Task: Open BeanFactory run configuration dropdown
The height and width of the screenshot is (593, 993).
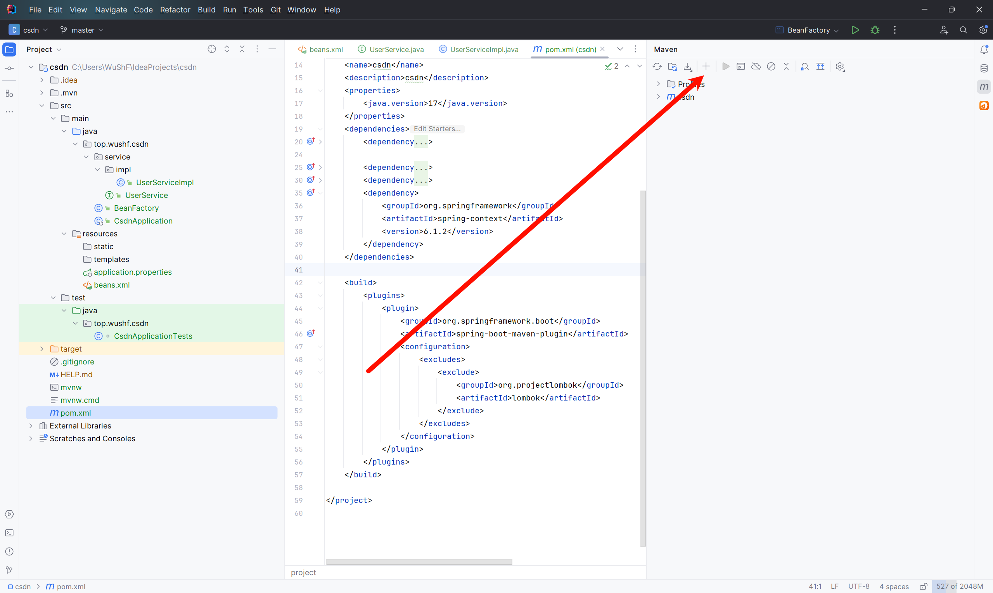Action: click(x=807, y=30)
